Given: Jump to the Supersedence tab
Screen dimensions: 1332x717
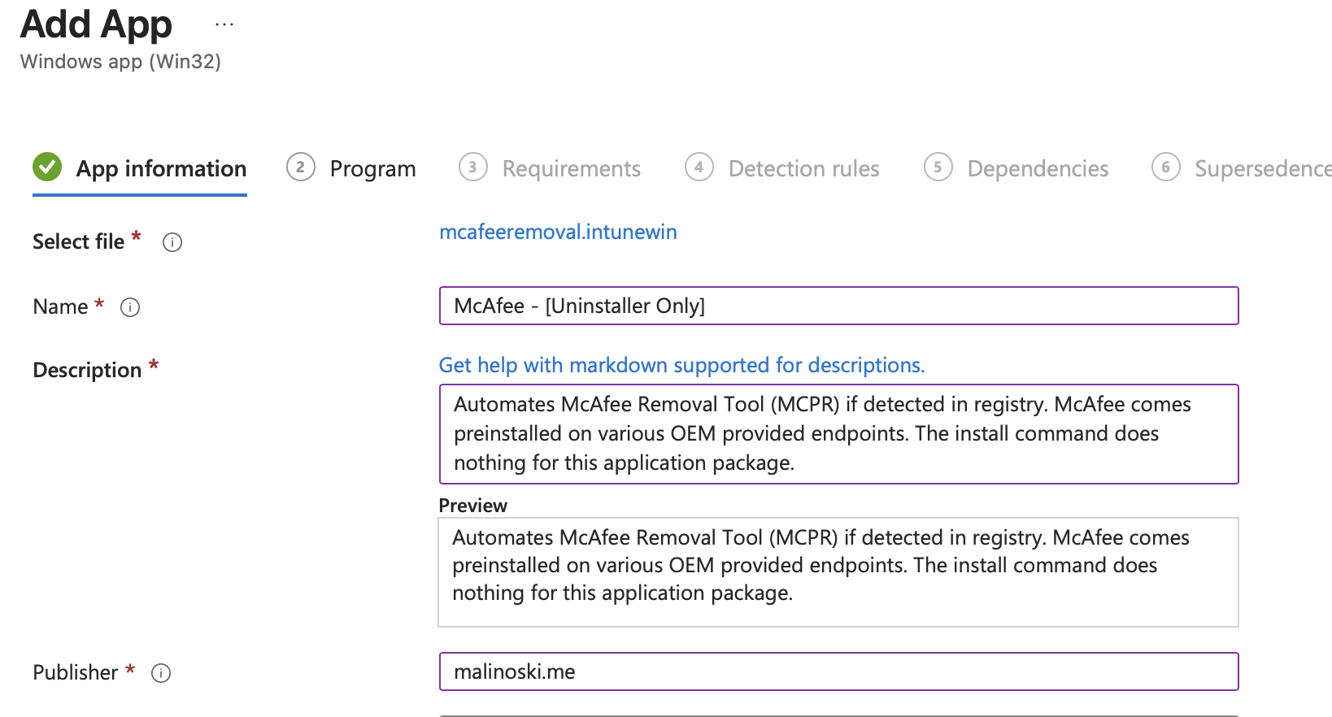Looking at the screenshot, I should (x=1261, y=168).
